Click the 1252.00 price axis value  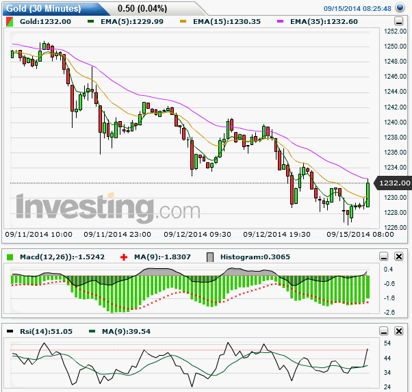395,31
